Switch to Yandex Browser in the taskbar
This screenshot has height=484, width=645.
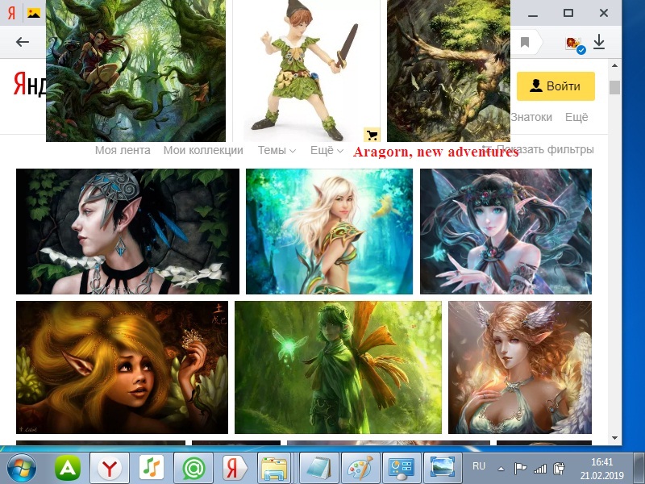[x=110, y=469]
